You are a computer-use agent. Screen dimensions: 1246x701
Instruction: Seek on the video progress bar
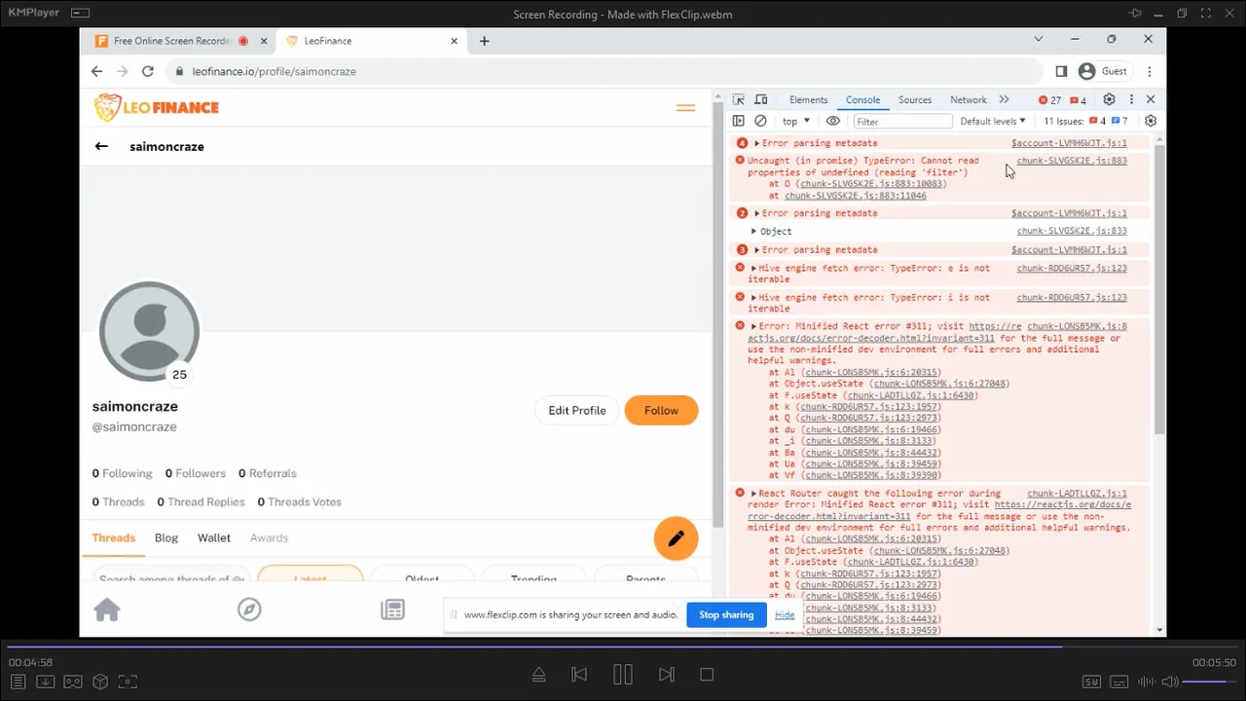pyautogui.click(x=623, y=646)
